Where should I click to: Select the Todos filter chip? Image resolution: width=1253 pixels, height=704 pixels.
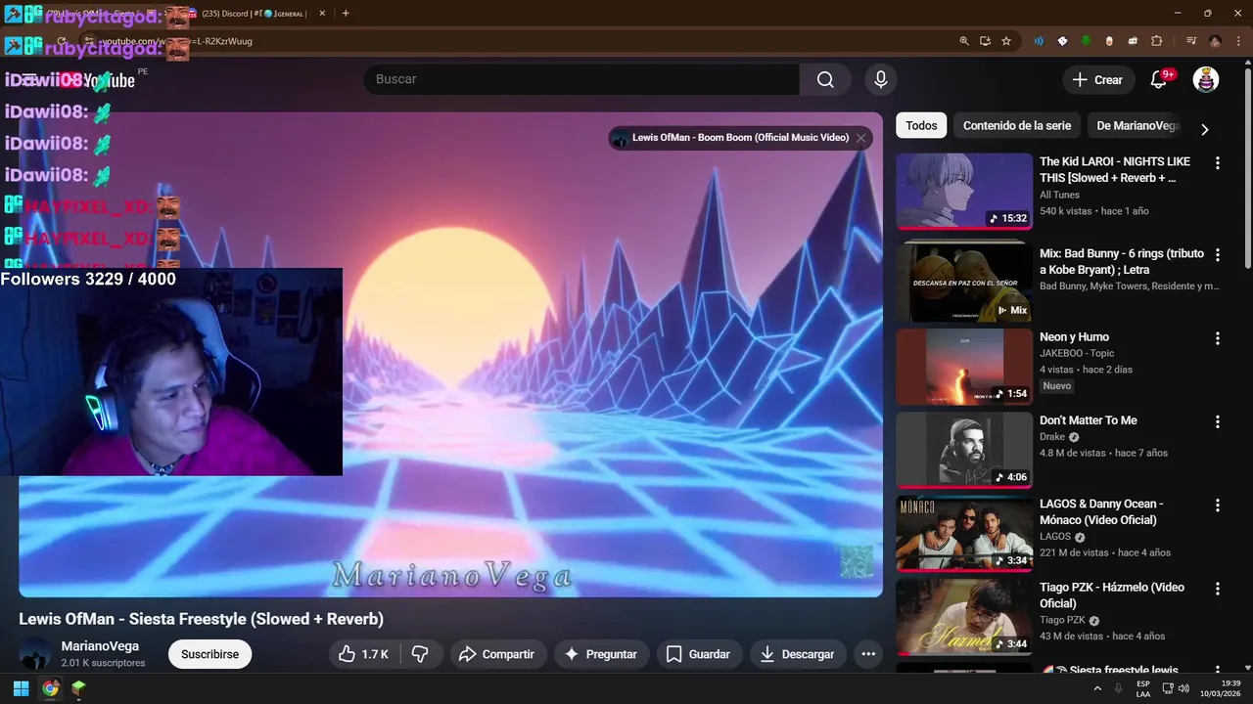(x=921, y=125)
